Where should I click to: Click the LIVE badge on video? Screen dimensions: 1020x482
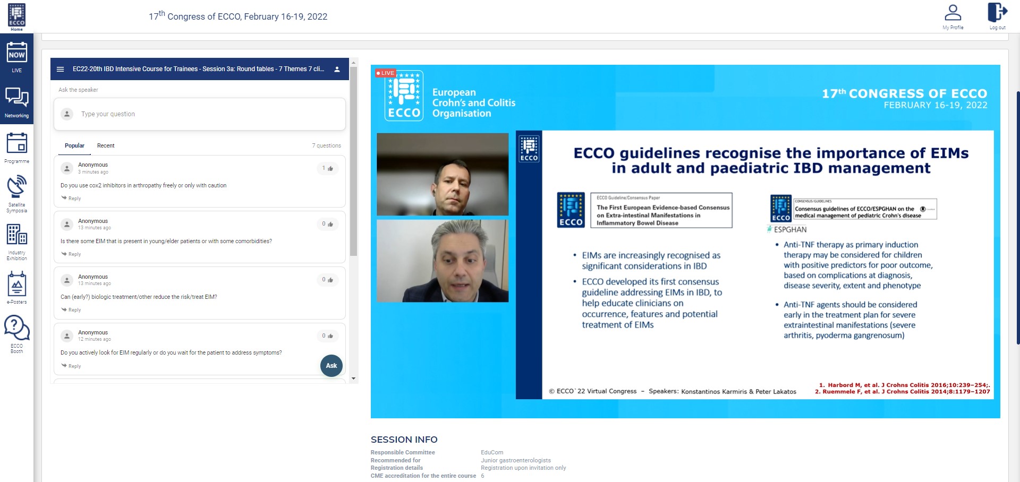[385, 73]
